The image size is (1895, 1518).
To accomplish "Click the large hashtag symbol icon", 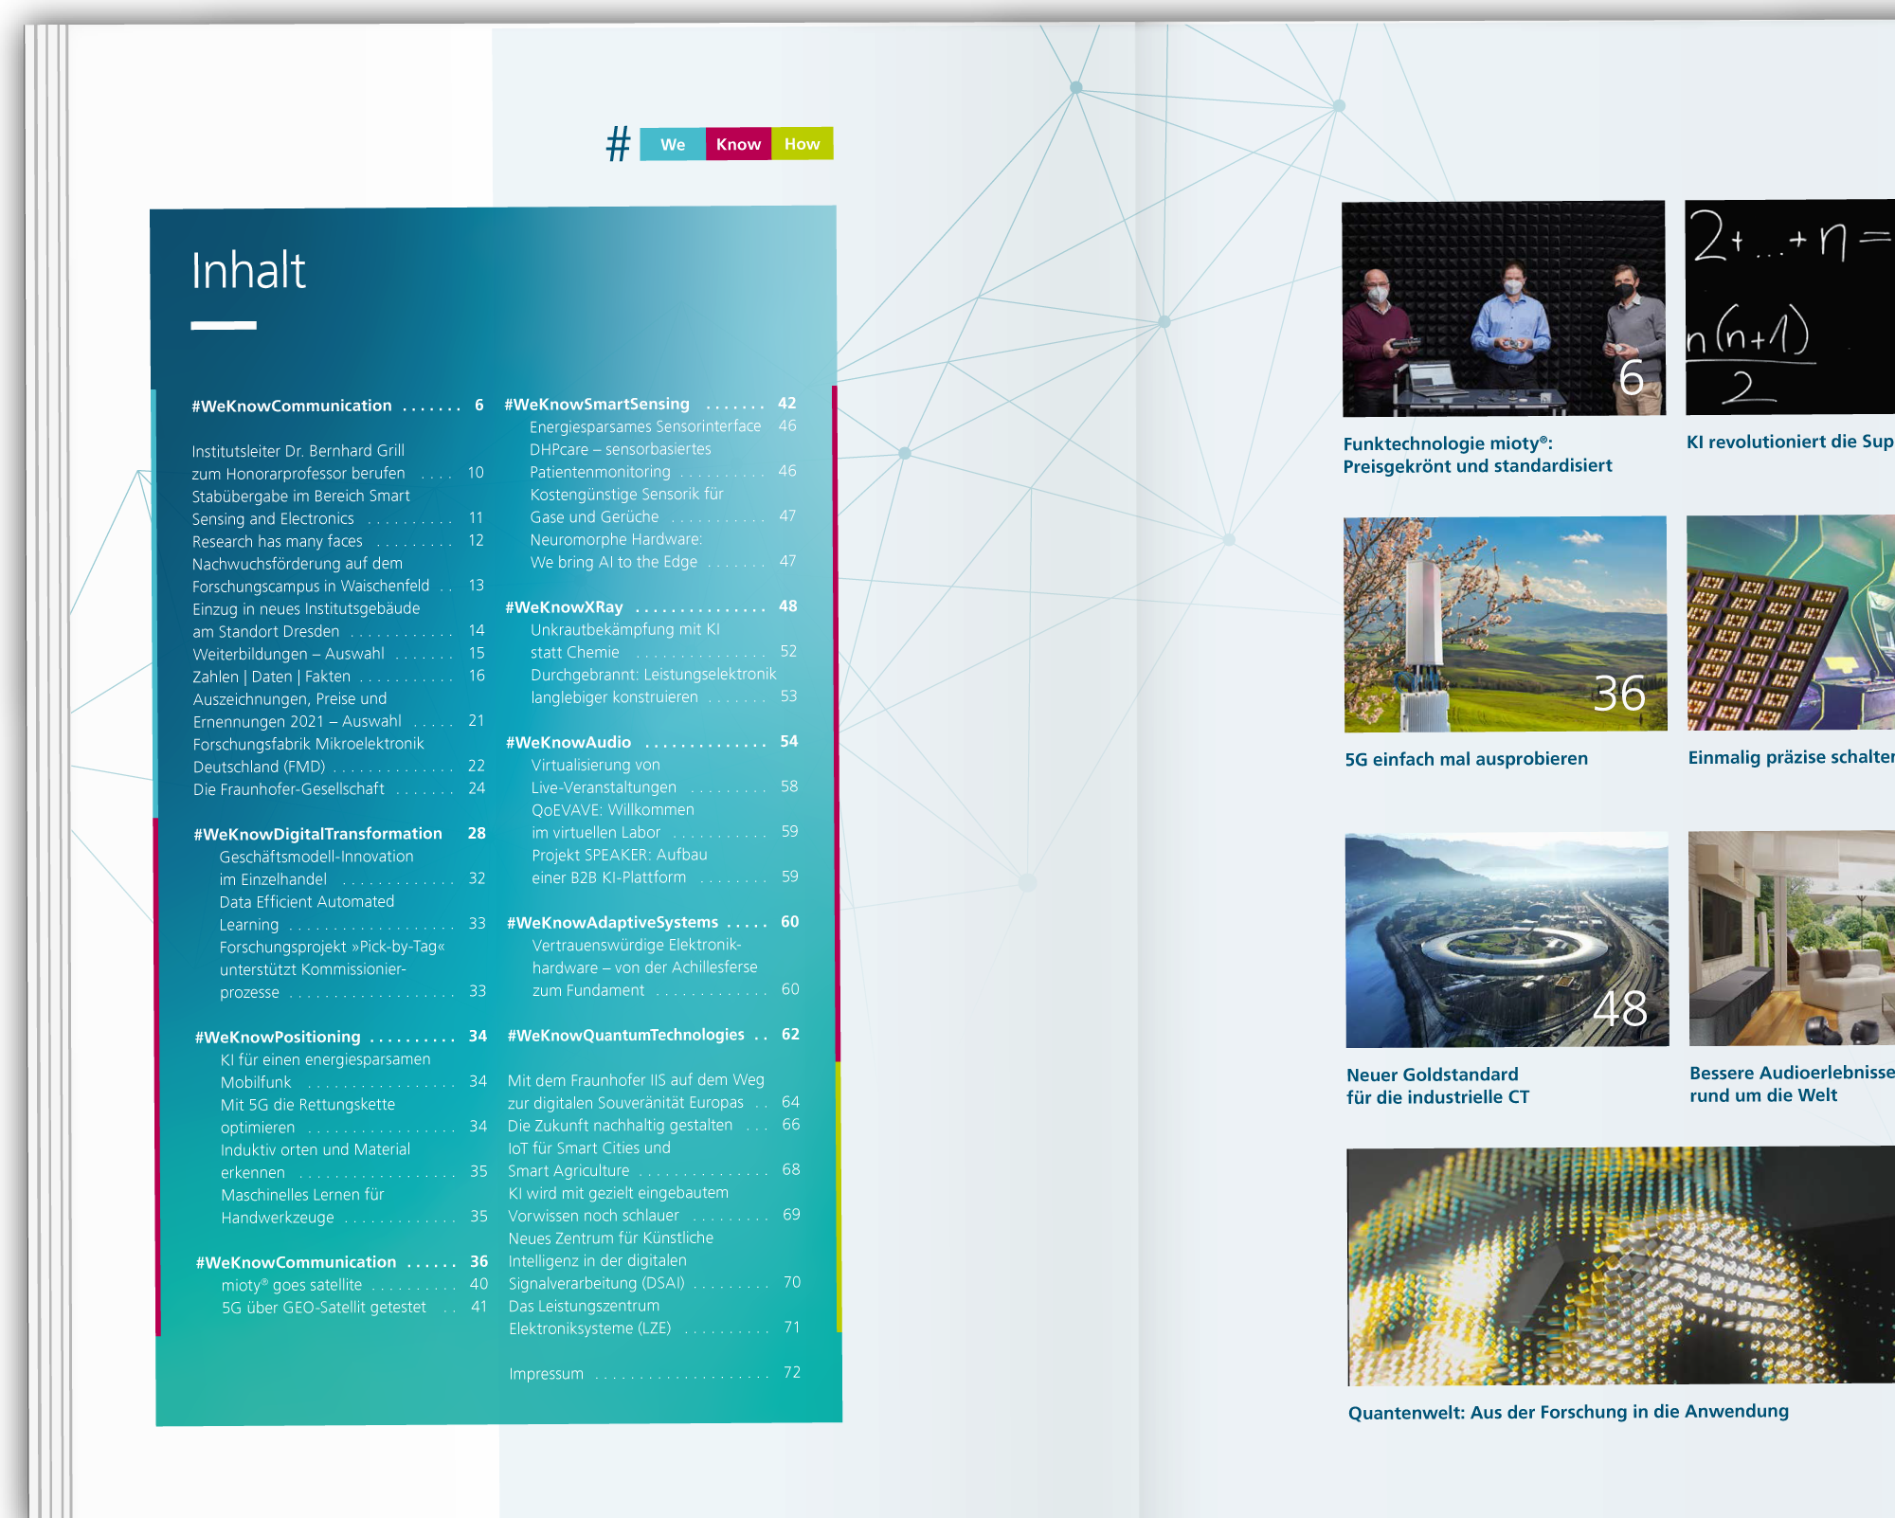I will pyautogui.click(x=618, y=144).
